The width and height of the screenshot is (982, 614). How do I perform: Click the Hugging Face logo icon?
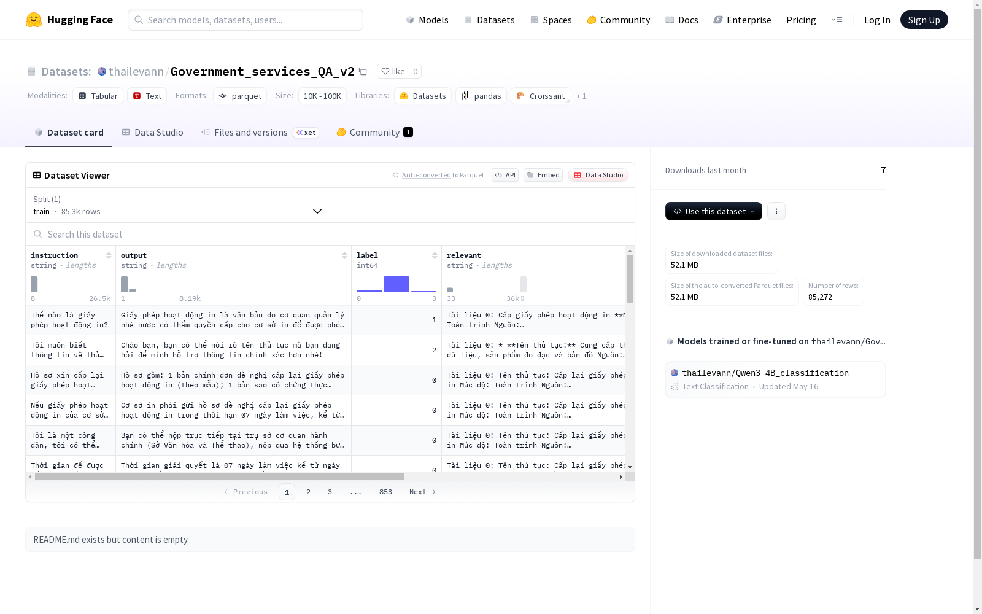(x=34, y=20)
